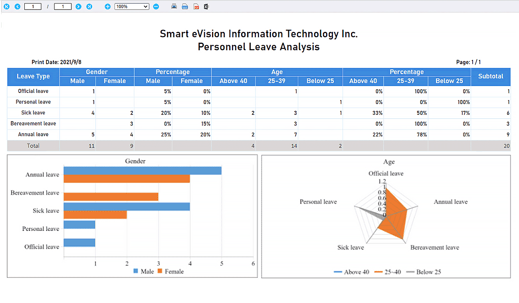The height and width of the screenshot is (303, 519).
Task: Go to the first page
Action: pyautogui.click(x=6, y=6)
